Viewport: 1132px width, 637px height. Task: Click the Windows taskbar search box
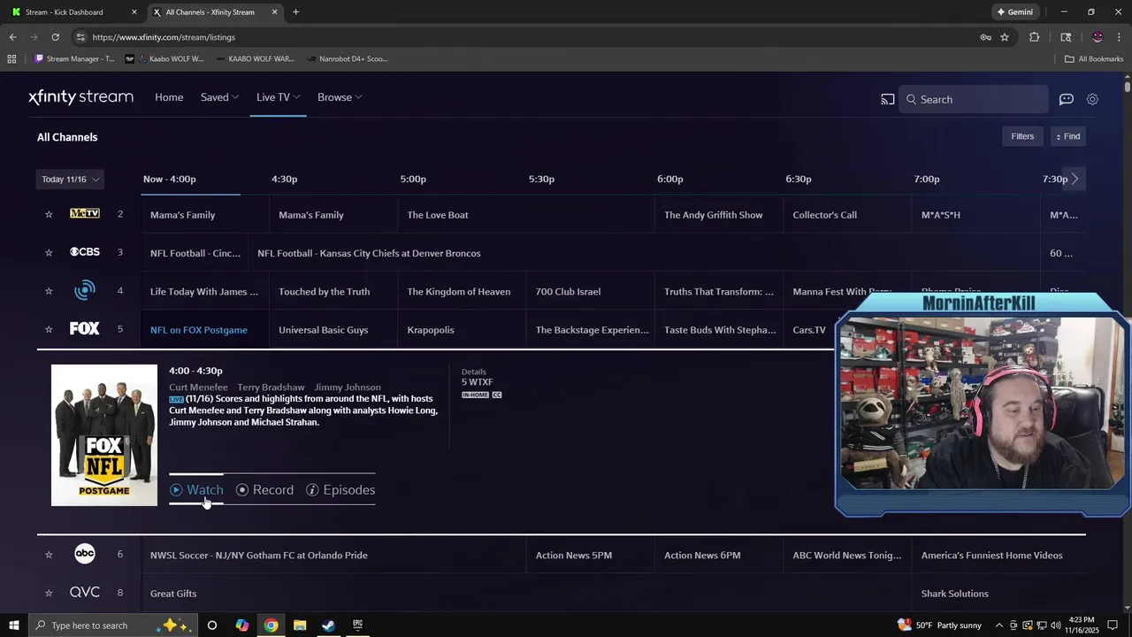[113, 625]
